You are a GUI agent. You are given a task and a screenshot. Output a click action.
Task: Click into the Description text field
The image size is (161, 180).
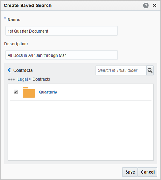[62, 55]
